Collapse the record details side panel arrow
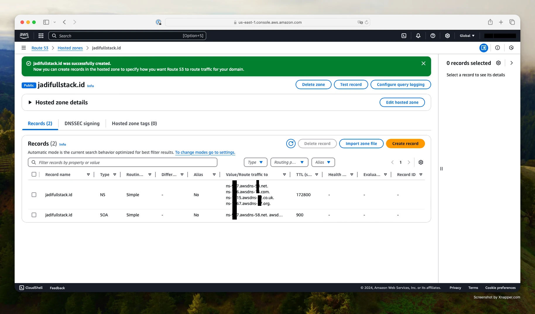 click(512, 63)
